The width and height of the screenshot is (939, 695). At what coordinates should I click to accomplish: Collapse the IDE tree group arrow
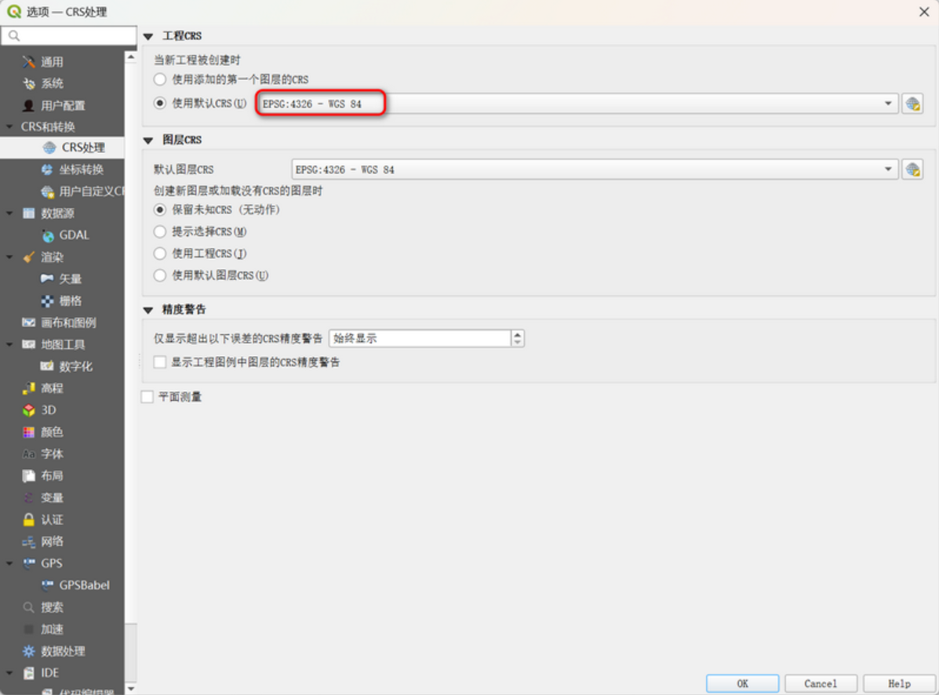tap(9, 673)
